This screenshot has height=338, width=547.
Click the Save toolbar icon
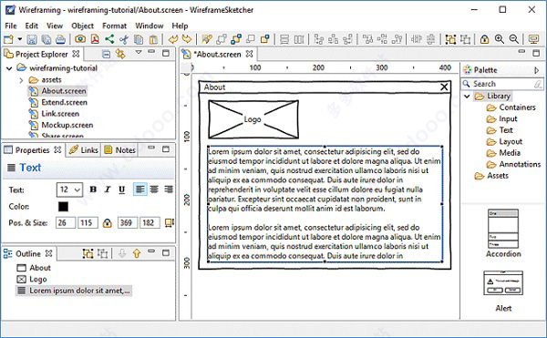[32, 39]
